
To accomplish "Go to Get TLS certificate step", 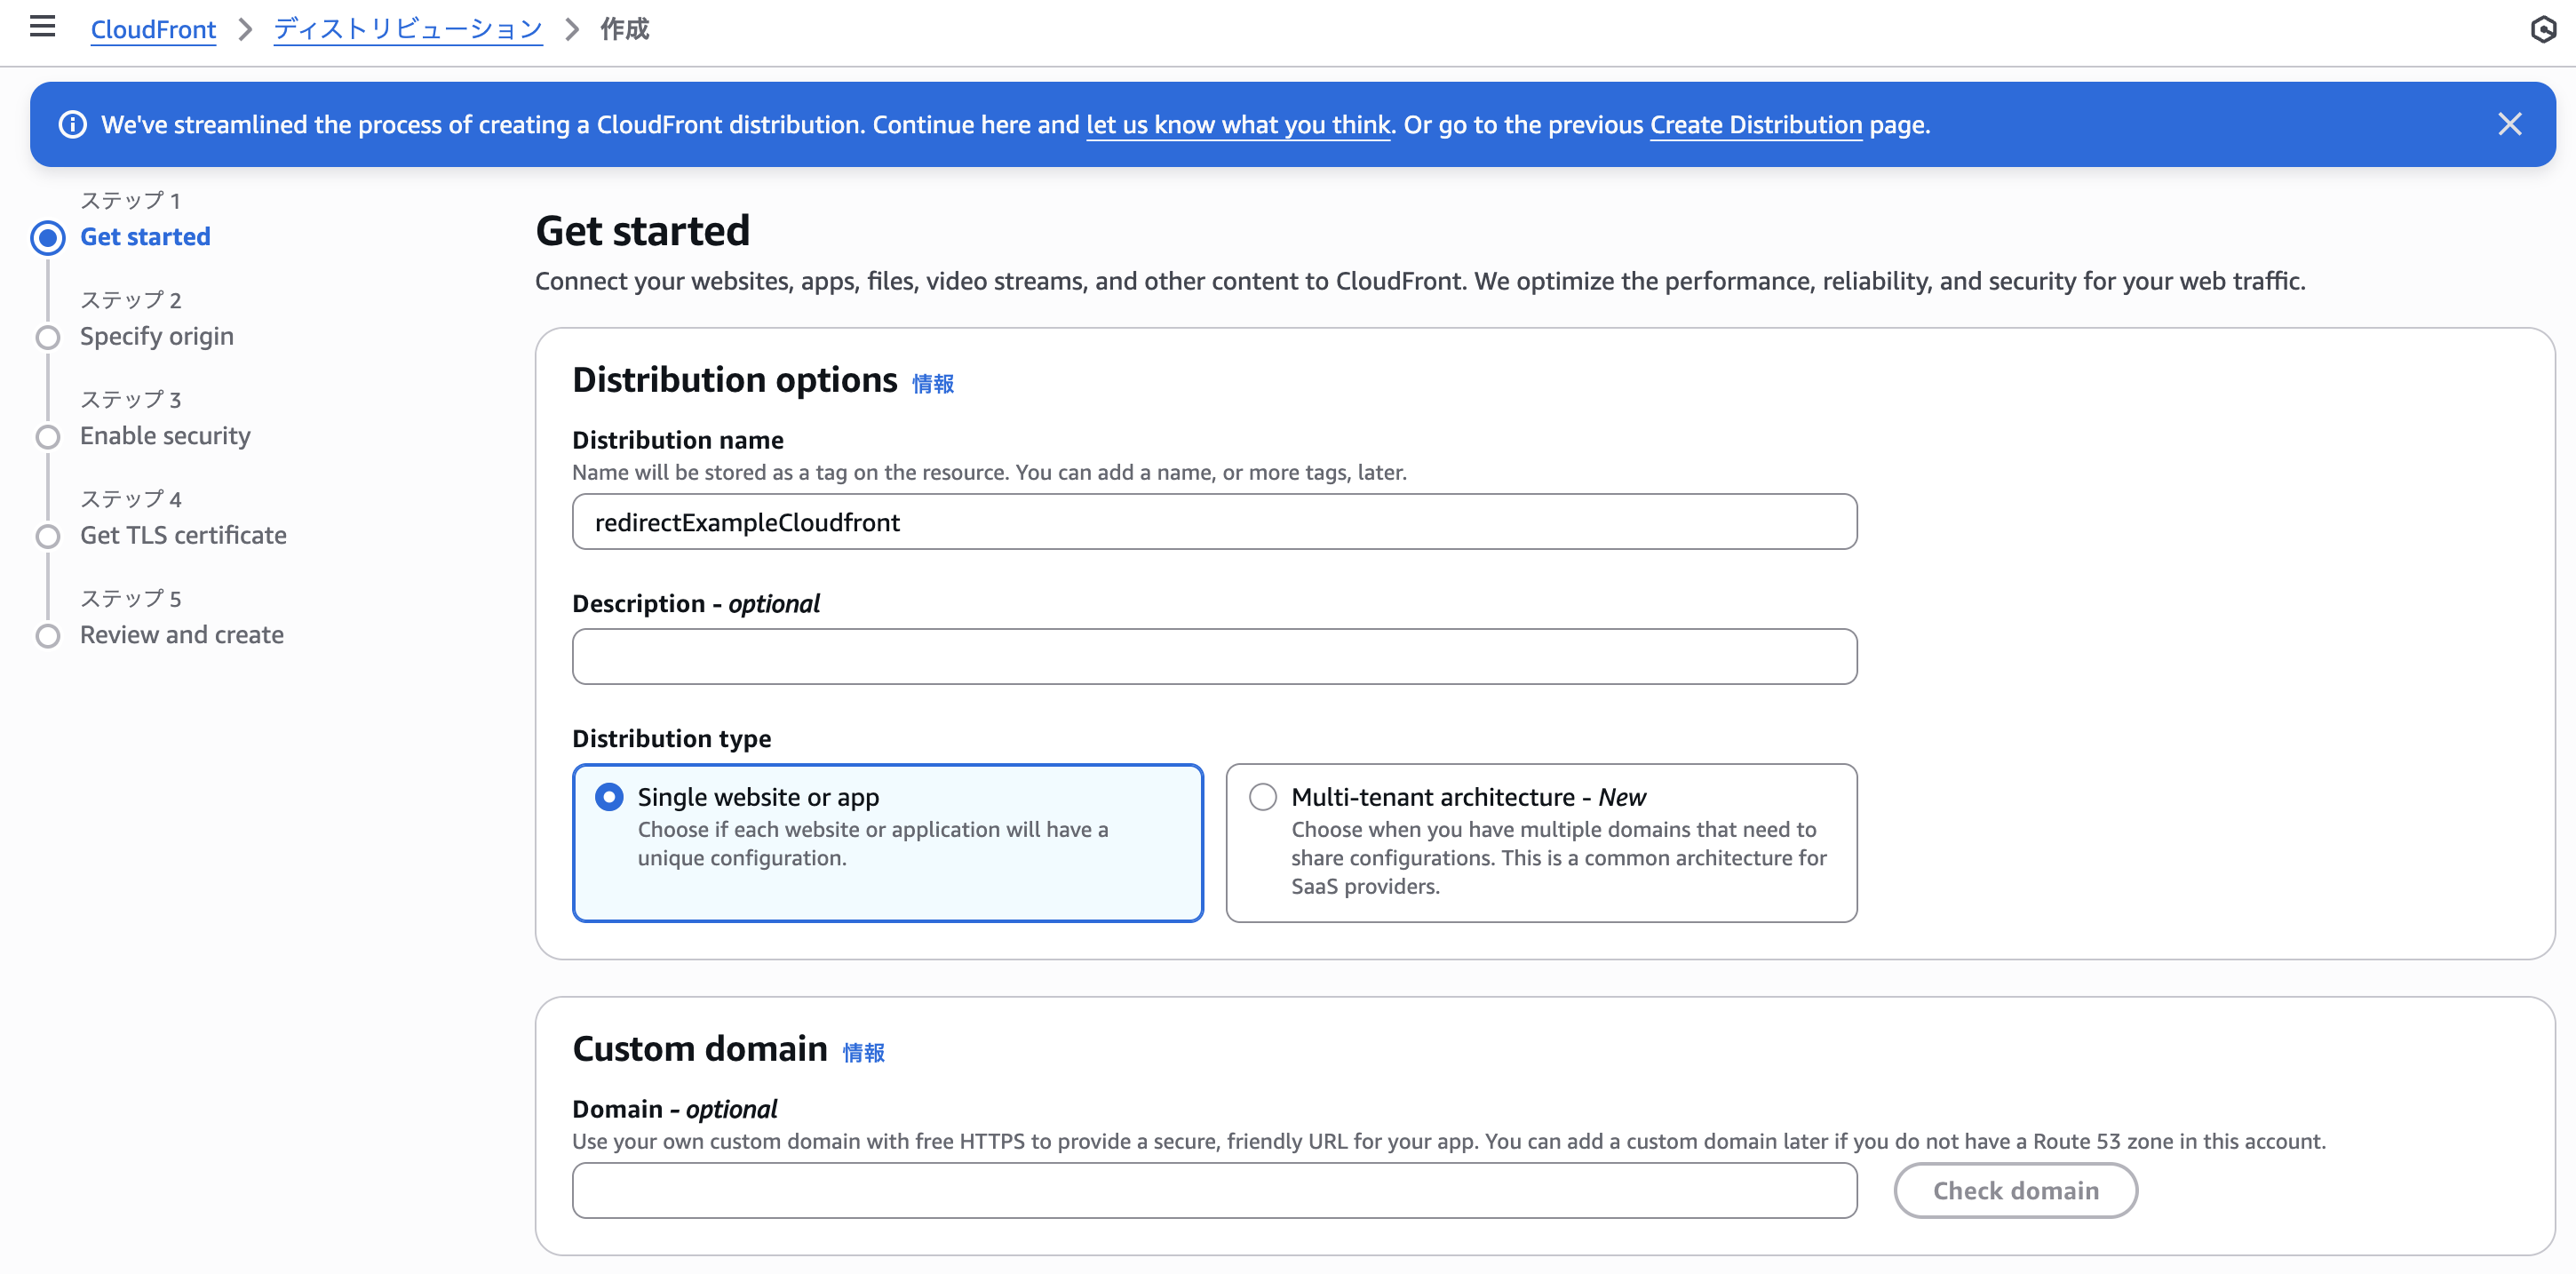I will 183,536.
